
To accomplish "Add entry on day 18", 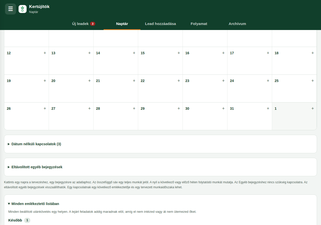I will point(313,53).
